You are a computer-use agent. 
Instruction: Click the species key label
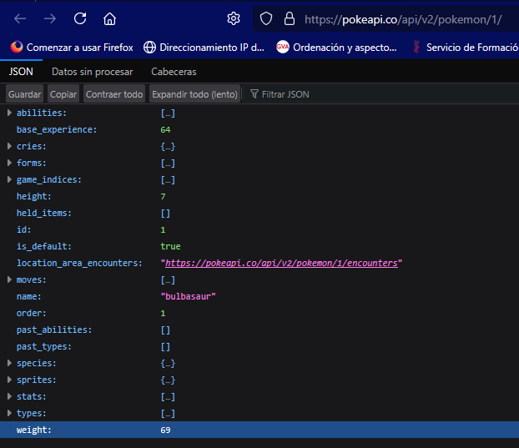click(37, 363)
